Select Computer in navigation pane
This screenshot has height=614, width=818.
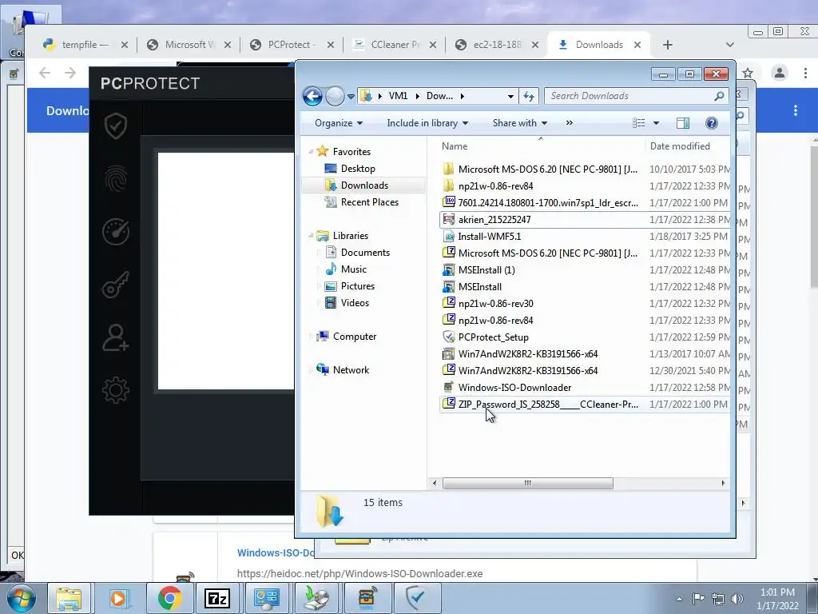point(354,337)
